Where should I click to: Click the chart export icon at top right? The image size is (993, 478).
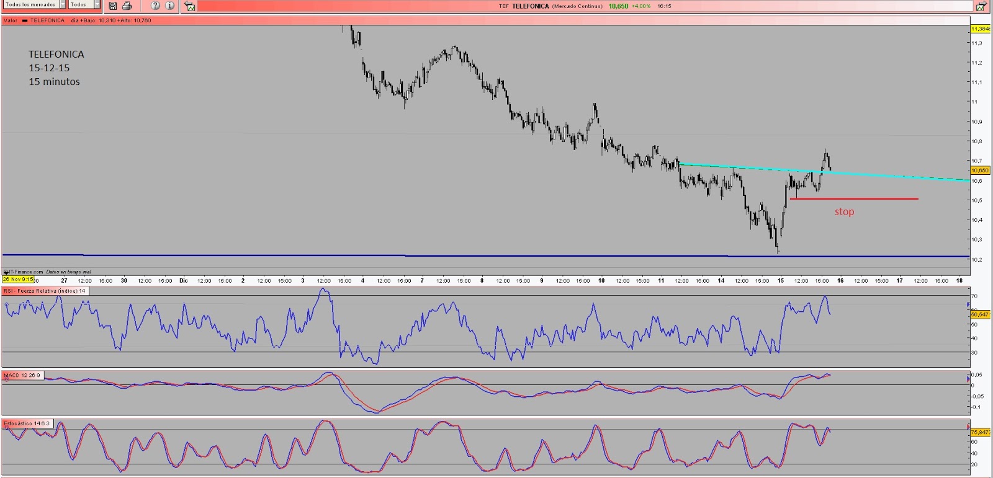click(981, 6)
